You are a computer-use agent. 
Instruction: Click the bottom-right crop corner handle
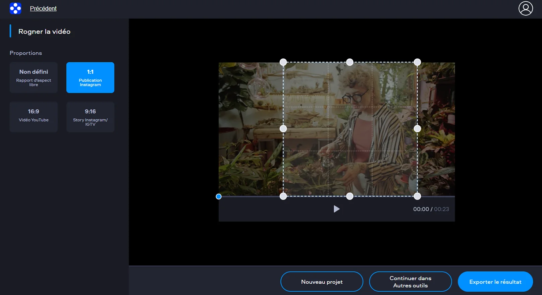(x=417, y=196)
